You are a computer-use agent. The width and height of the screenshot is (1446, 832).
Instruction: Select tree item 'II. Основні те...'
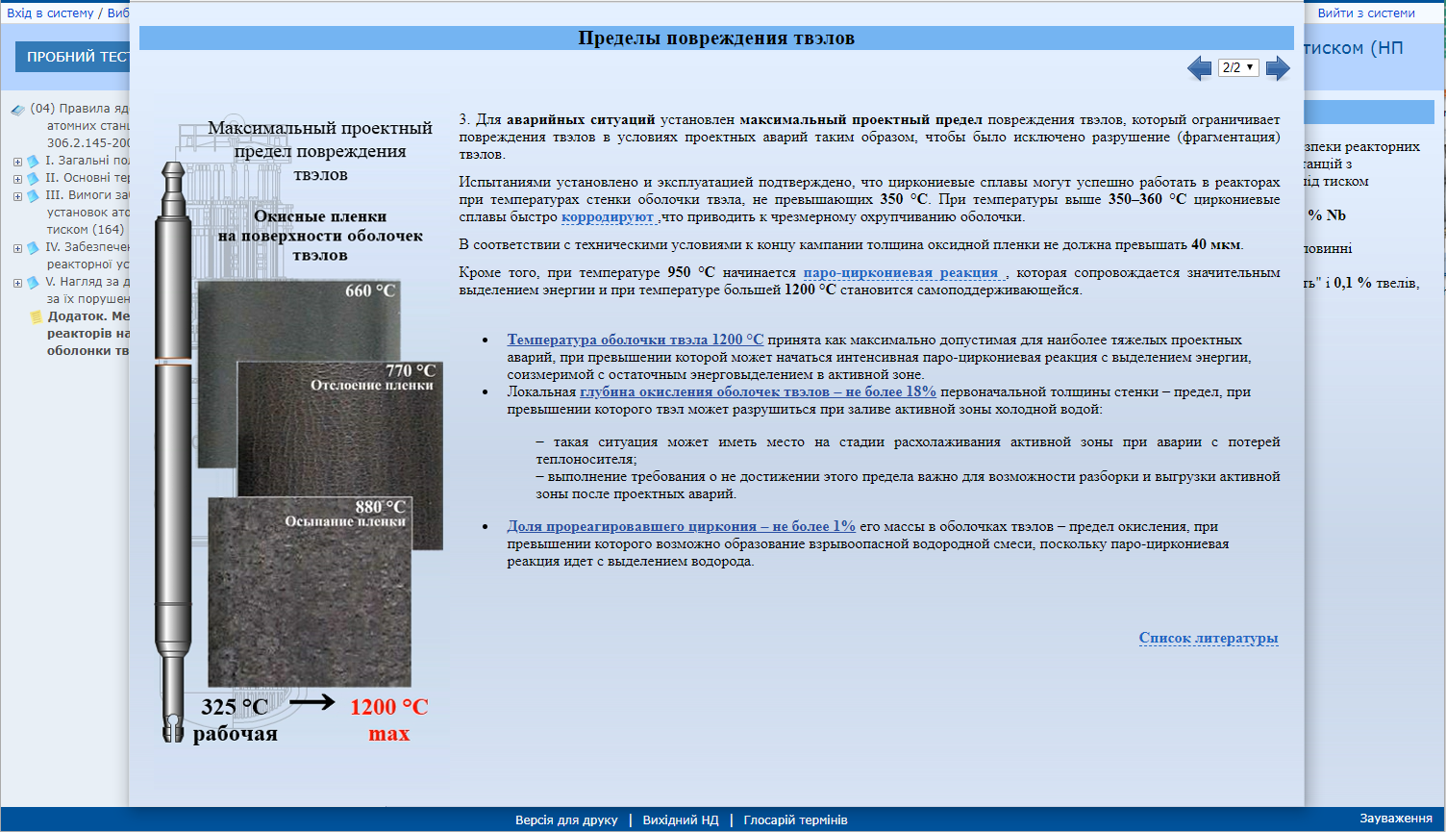tap(87, 178)
